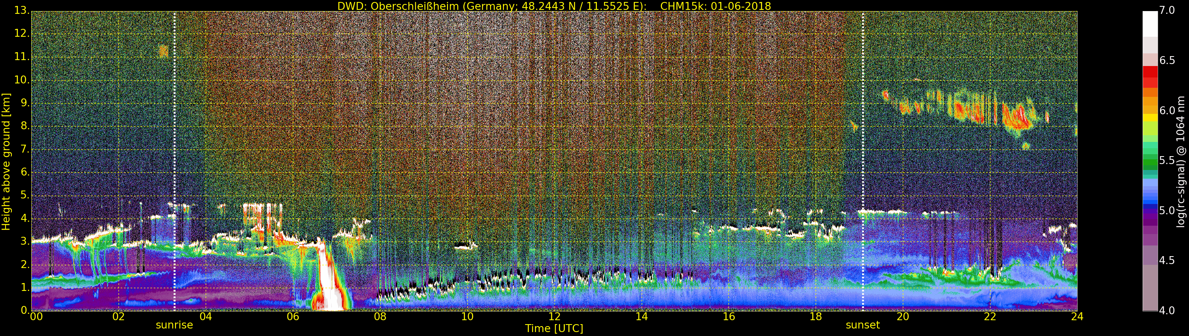Image resolution: width=1189 pixels, height=336 pixels.
Task: Click the colorbar tick value '4.5'
Action: tap(1167, 260)
